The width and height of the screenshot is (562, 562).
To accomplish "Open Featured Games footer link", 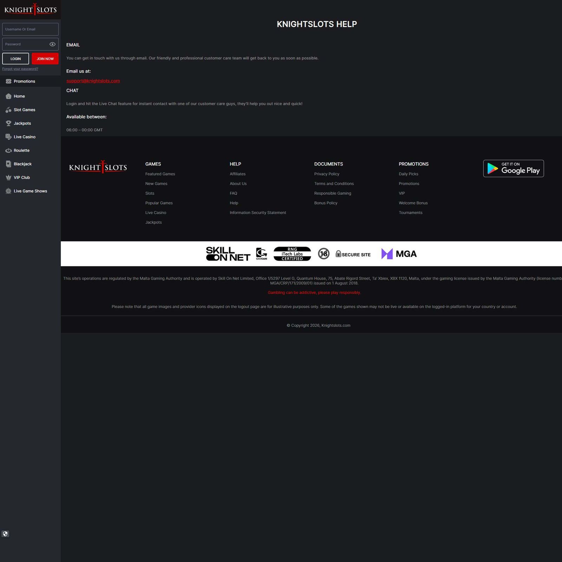I will (160, 174).
